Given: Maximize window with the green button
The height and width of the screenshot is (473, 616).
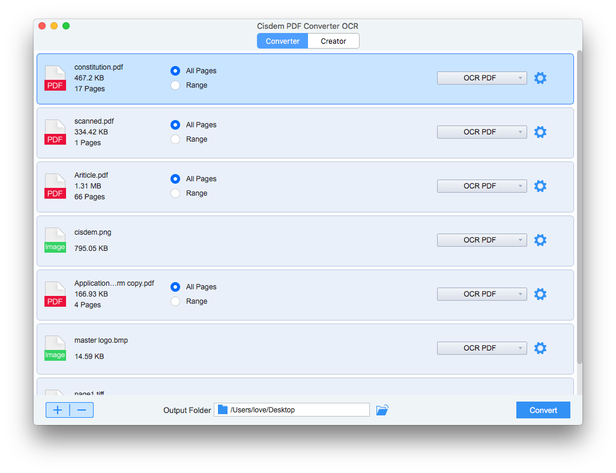Looking at the screenshot, I should pos(66,26).
